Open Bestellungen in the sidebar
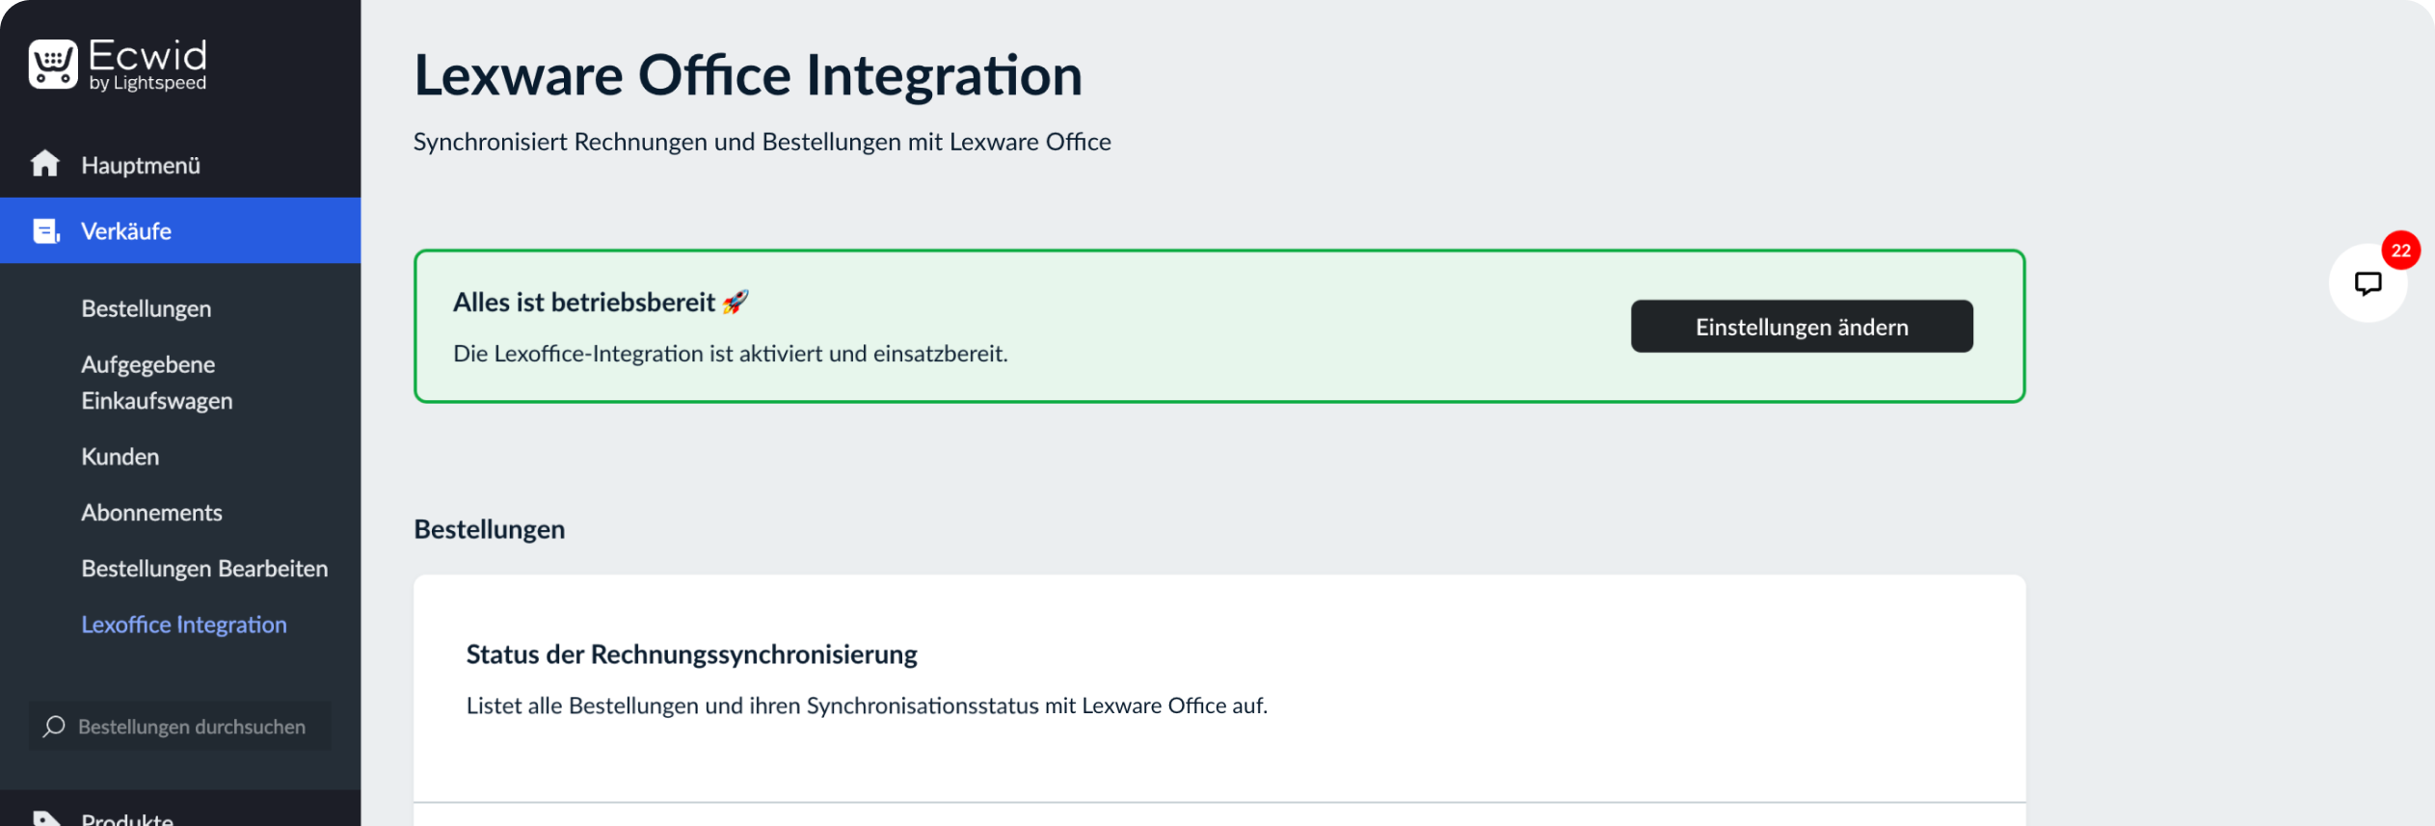This screenshot has width=2435, height=826. coord(146,308)
